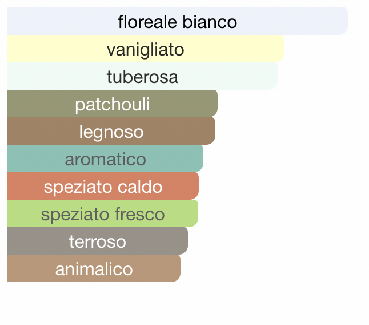Click the 'floreale bianco' text label
Image resolution: width=369 pixels, height=325 pixels.
pos(178,22)
